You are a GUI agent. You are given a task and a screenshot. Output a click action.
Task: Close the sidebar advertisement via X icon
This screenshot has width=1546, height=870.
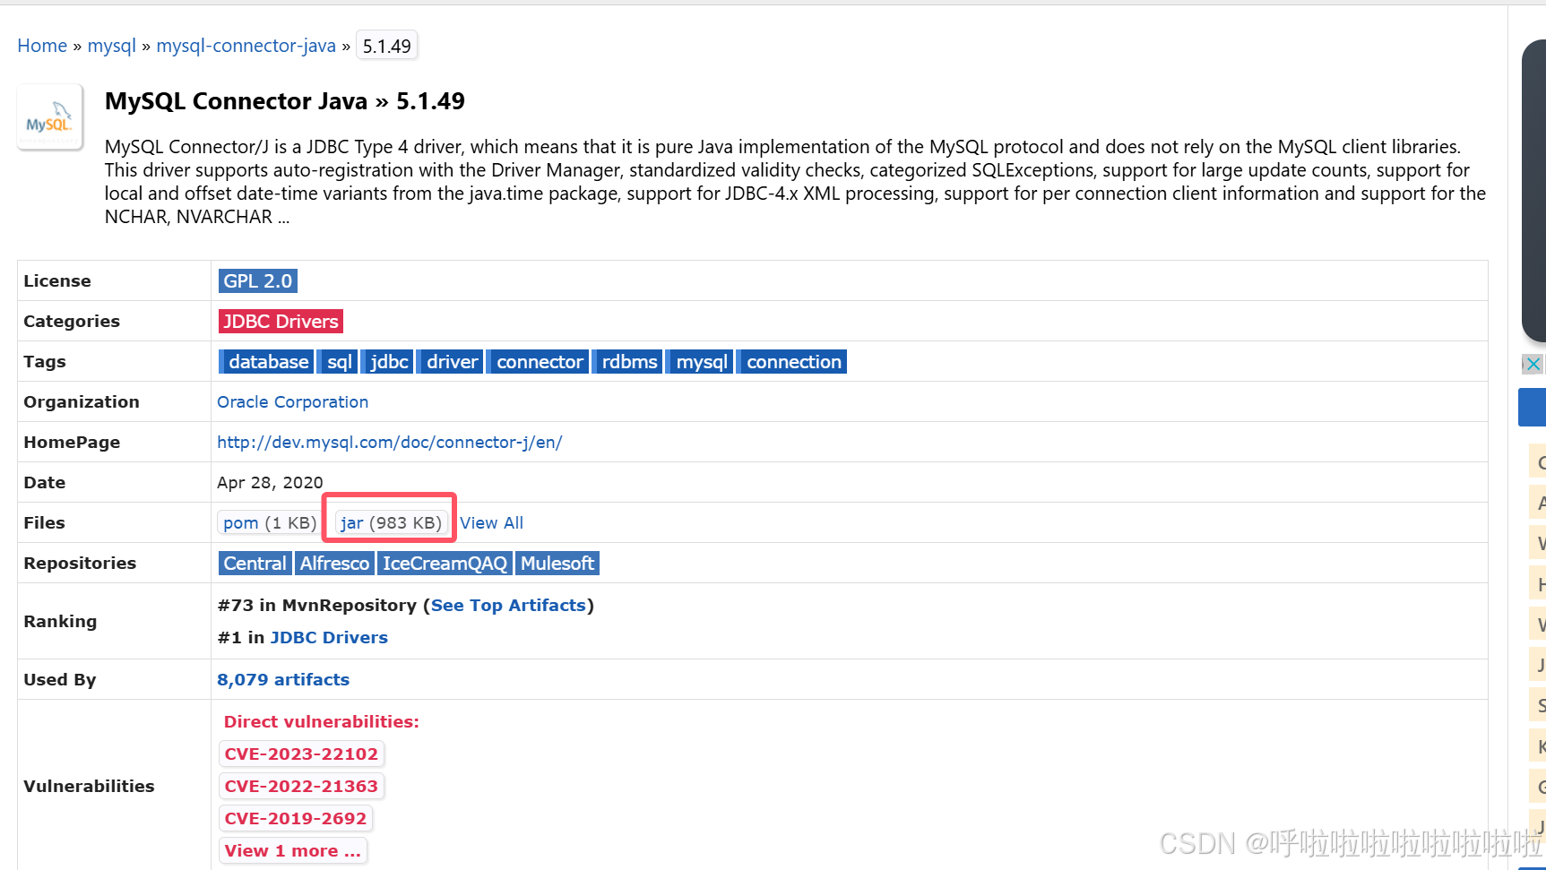coord(1533,364)
